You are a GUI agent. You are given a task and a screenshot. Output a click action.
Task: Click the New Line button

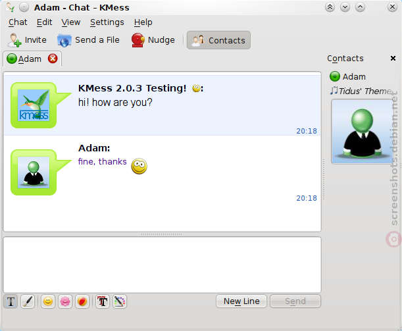click(x=241, y=301)
